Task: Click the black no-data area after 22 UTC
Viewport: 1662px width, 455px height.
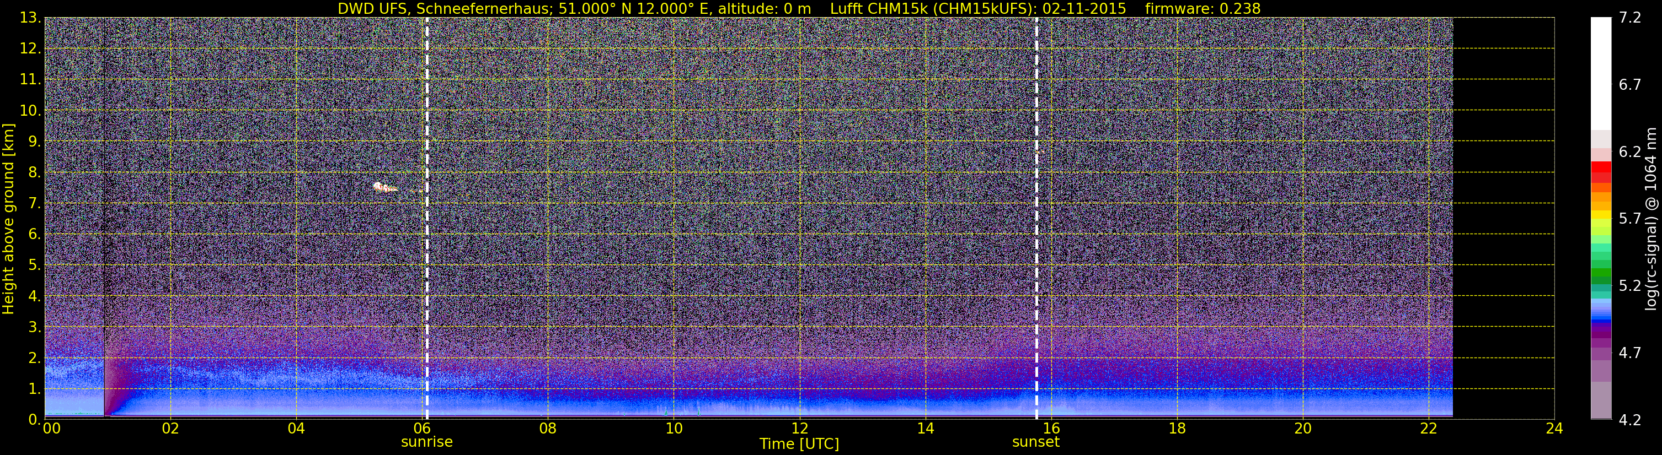Action: pos(1503,218)
